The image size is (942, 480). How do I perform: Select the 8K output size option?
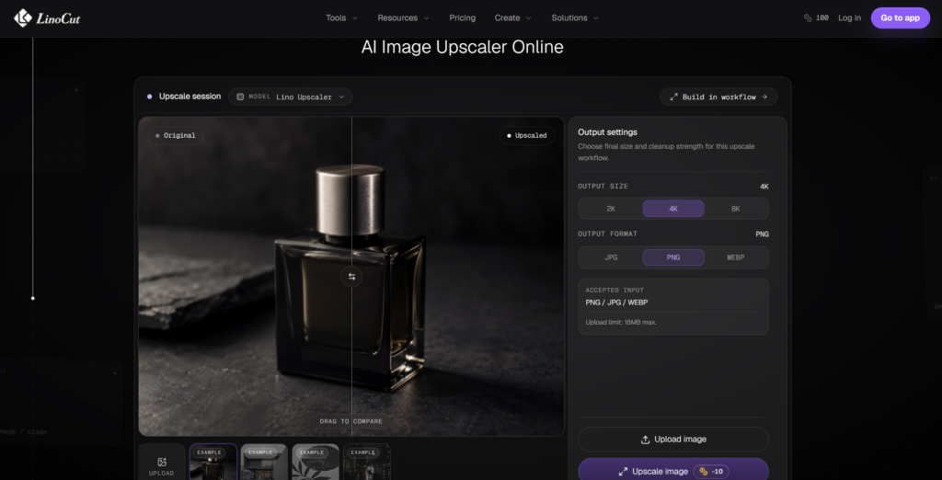[735, 209]
